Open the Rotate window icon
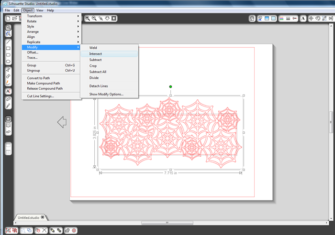This screenshot has height=235, width=335. [x=318, y=19]
